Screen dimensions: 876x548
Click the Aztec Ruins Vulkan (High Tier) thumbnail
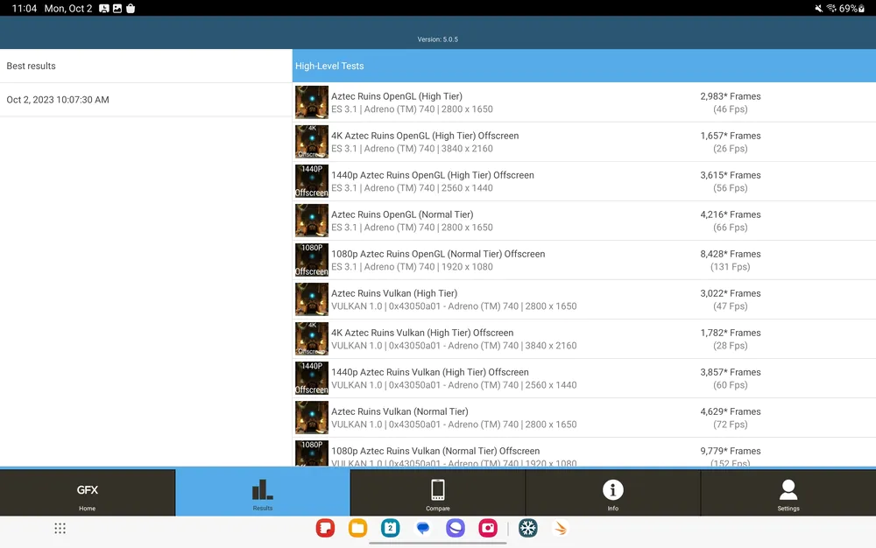[x=312, y=299]
